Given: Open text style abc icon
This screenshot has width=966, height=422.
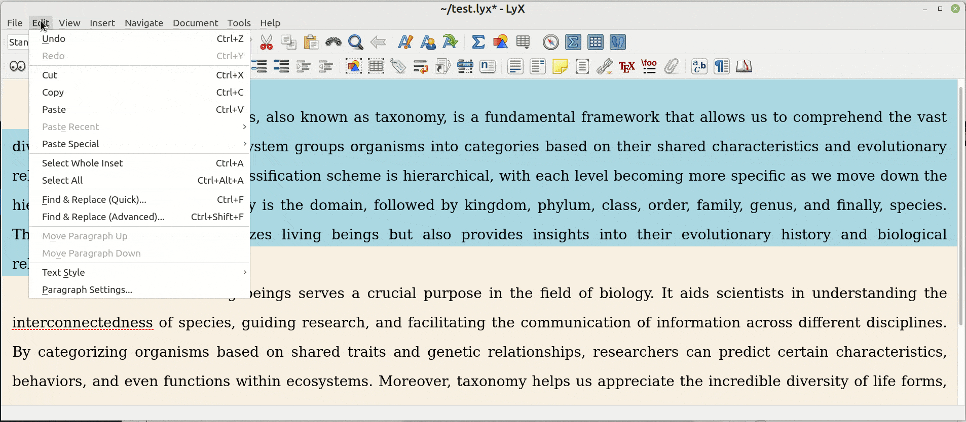Looking at the screenshot, I should (x=699, y=66).
